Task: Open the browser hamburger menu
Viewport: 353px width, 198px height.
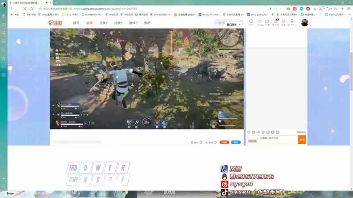Action: pyautogui.click(x=349, y=9)
